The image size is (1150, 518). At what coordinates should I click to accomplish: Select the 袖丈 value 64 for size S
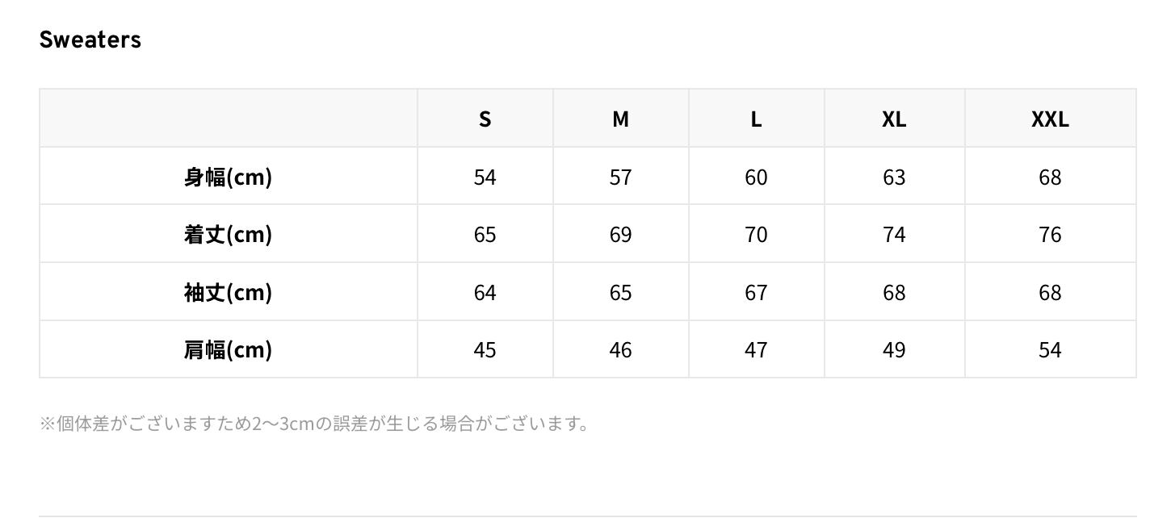[x=485, y=292]
